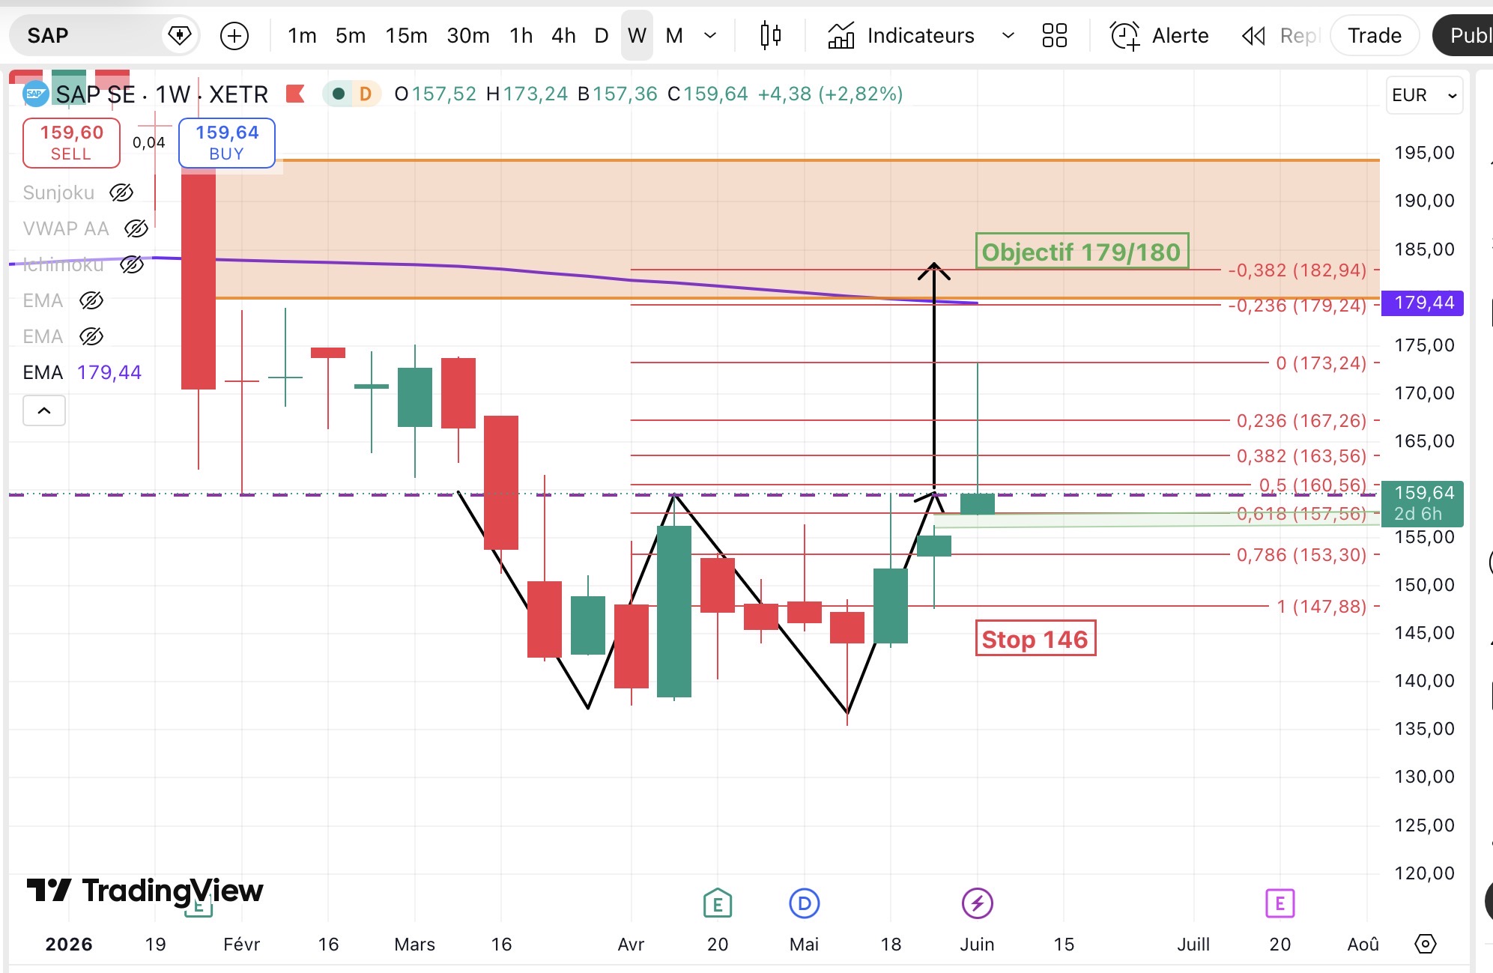This screenshot has height=973, width=1493.
Task: Click the red flag icon next to XETR
Action: [295, 94]
